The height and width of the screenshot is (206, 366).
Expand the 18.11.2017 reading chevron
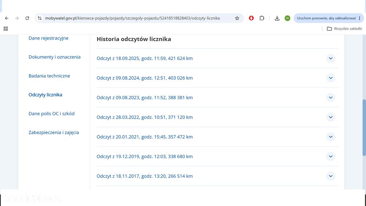(330, 176)
